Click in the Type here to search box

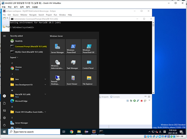tap(34, 132)
